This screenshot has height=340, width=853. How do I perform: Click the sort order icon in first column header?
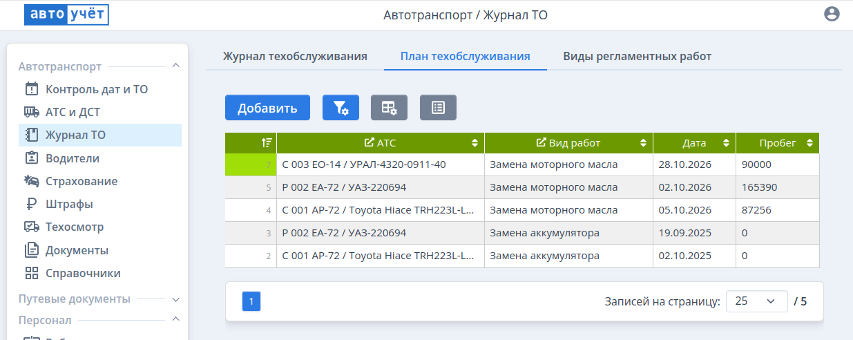267,143
